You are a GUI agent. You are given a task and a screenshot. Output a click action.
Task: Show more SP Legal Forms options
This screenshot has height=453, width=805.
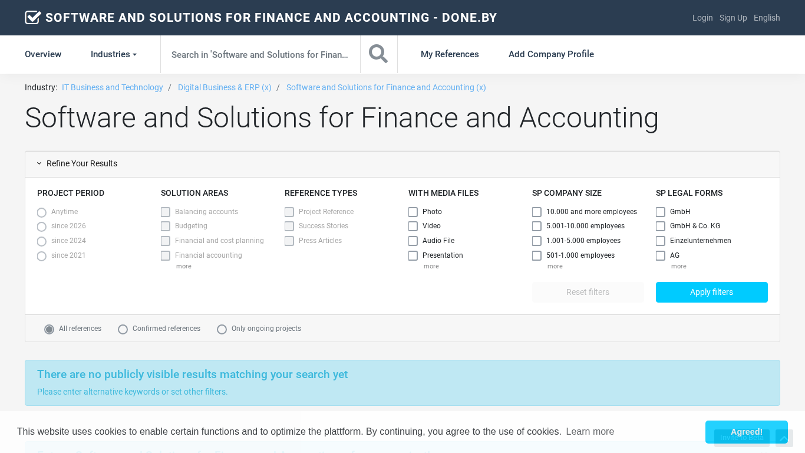[678, 267]
